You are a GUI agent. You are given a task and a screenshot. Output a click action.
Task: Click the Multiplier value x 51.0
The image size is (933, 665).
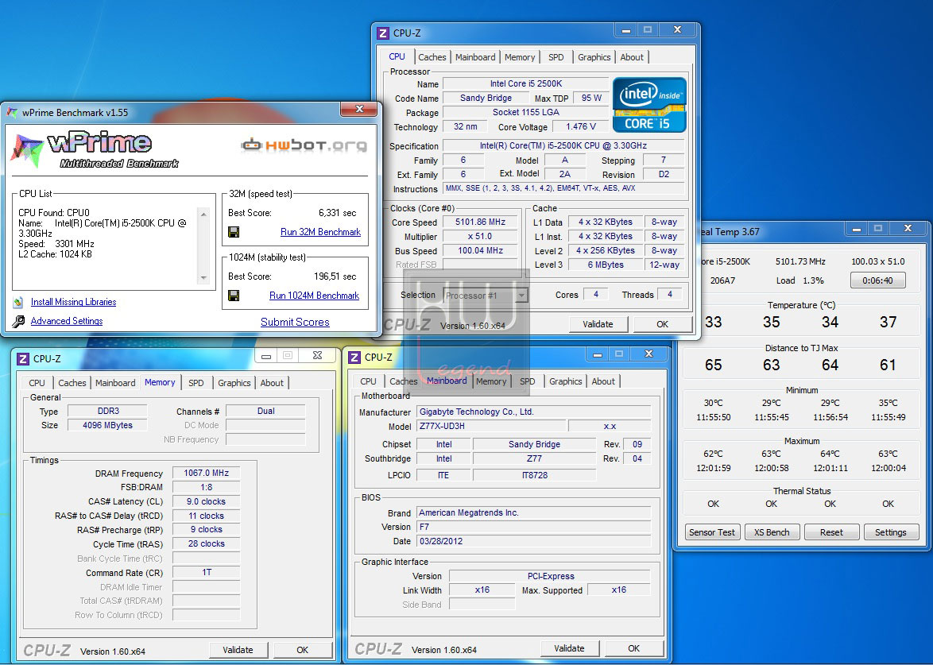[480, 236]
